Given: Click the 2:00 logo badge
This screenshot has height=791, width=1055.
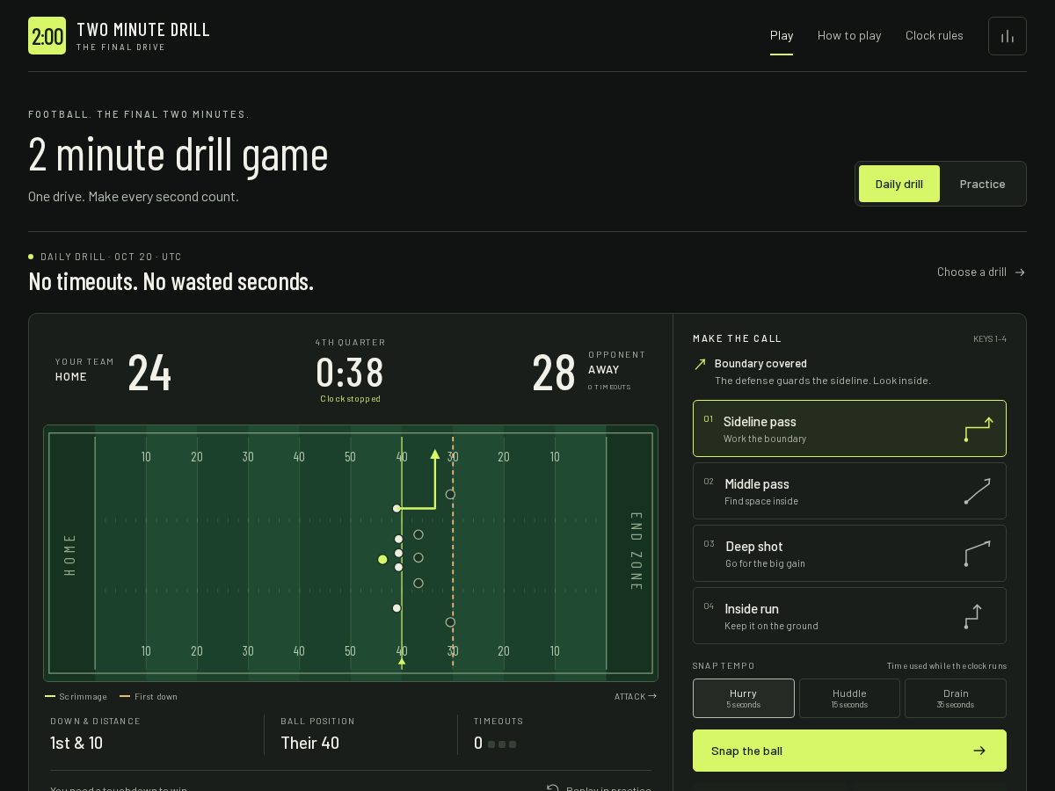Looking at the screenshot, I should pos(47,36).
